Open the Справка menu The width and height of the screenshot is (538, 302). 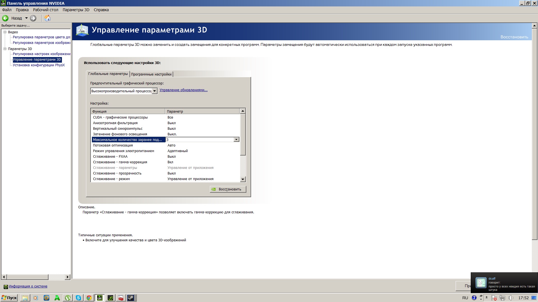point(101,10)
